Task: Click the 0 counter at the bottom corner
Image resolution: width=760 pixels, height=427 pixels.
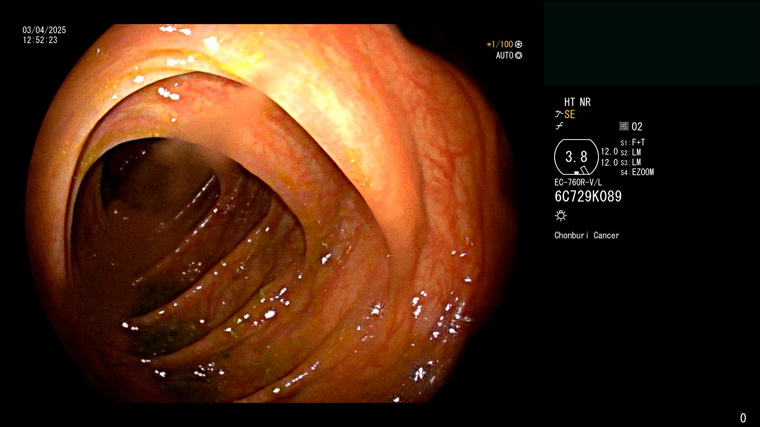Action: (743, 418)
